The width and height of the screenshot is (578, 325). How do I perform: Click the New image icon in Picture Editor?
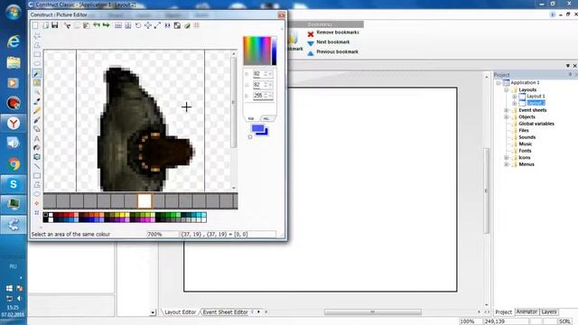(35, 25)
